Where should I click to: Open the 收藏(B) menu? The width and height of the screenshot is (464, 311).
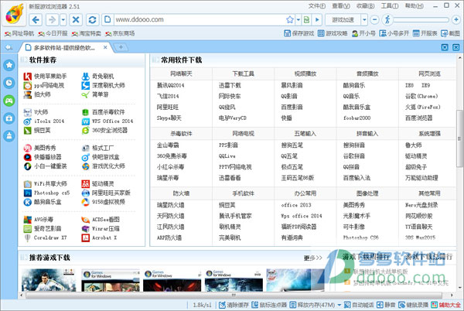366,6
